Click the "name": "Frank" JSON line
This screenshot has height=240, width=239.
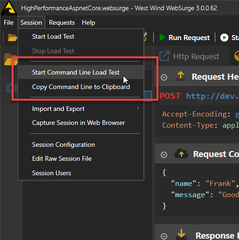point(205,184)
